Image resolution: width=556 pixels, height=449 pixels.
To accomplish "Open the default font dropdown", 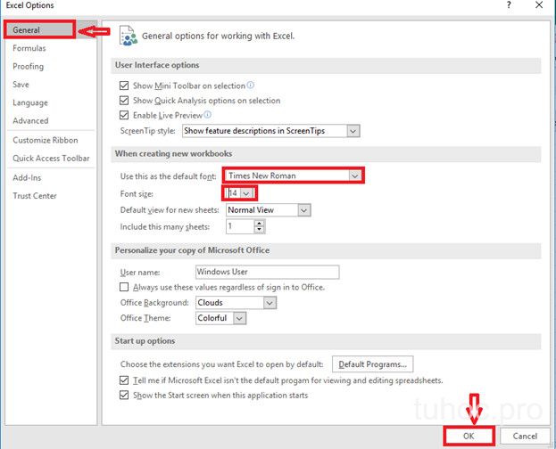I will pyautogui.click(x=354, y=176).
